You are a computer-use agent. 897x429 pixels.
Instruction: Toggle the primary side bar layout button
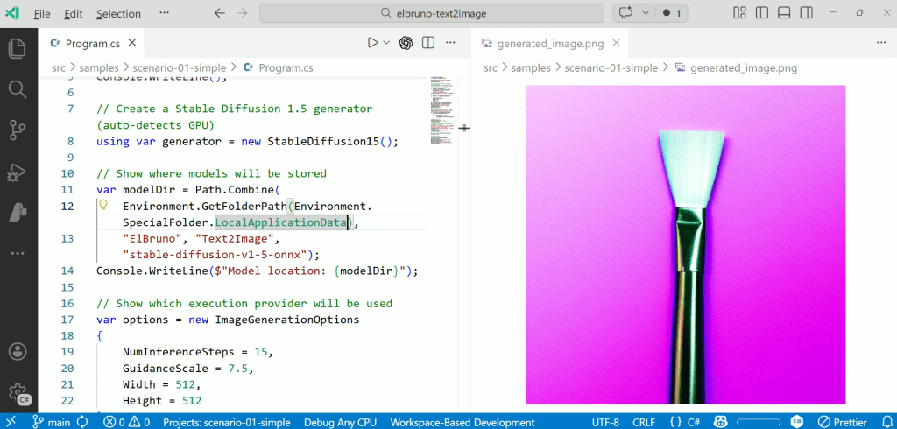tap(762, 13)
